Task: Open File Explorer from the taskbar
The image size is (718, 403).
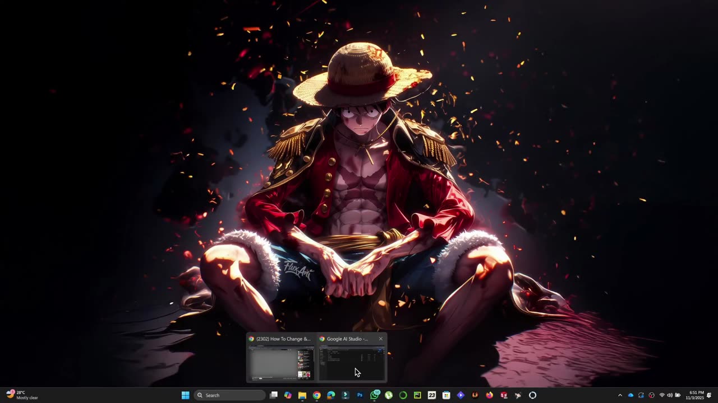Action: click(x=302, y=395)
